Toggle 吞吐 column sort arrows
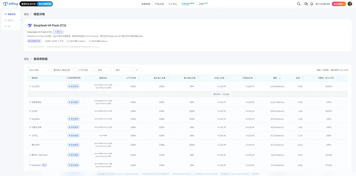Screen dimensions: 356x176 pos(280,78)
